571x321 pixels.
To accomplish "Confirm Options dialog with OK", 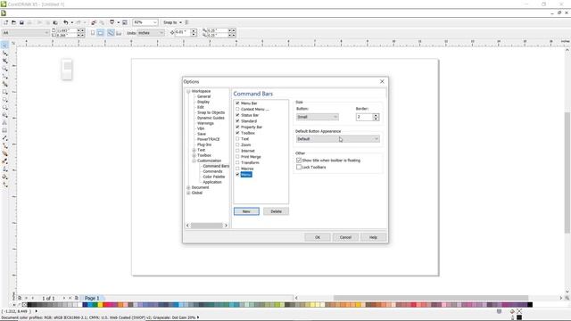I will [x=318, y=237].
